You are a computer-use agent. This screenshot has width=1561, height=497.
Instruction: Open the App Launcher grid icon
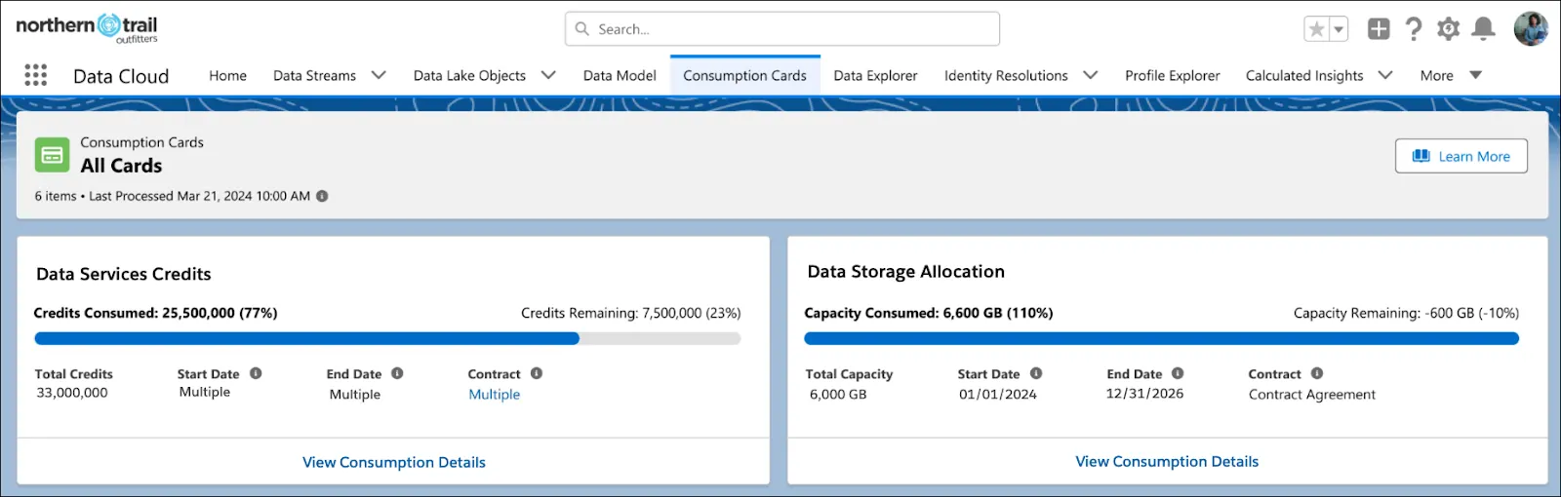pos(35,75)
